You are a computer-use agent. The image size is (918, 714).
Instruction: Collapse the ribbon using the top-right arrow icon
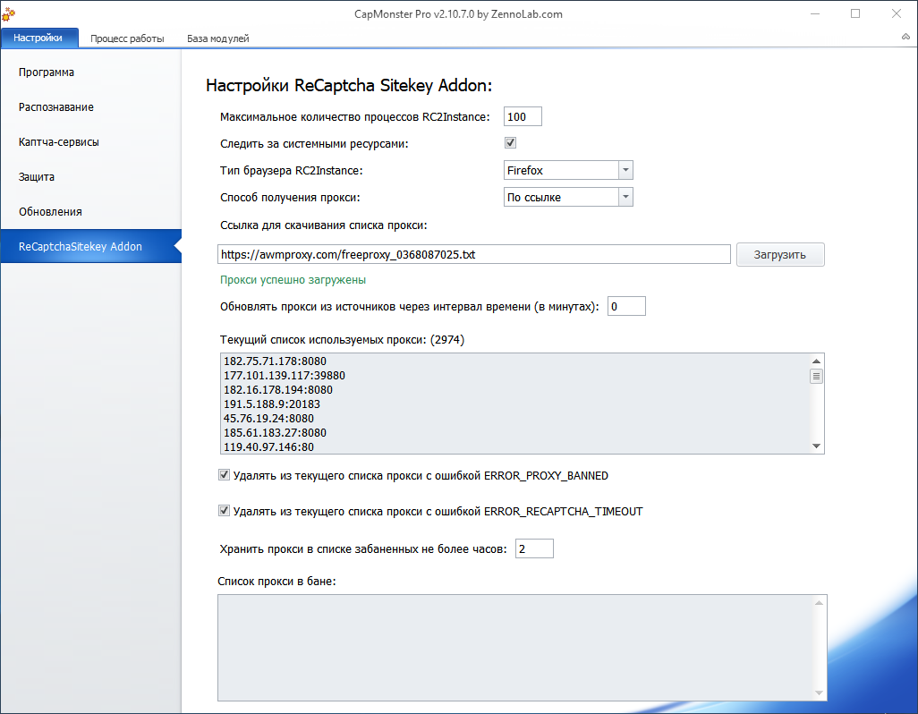coord(905,37)
